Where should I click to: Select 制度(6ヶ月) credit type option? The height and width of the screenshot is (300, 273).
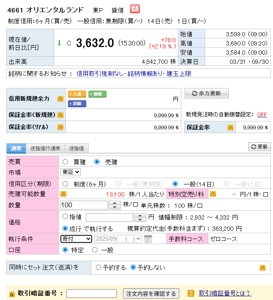pyautogui.click(x=65, y=184)
